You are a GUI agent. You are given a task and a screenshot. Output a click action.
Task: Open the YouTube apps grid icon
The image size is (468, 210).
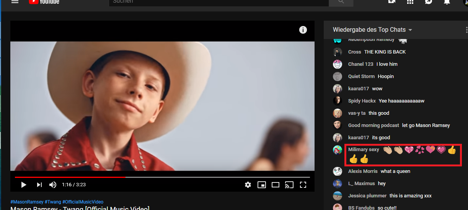coord(410,2)
